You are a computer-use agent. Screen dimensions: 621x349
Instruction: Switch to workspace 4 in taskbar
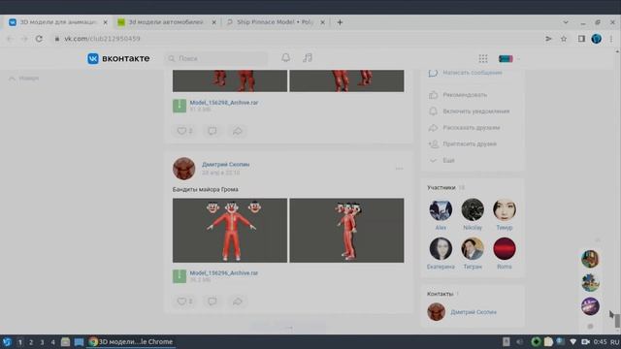pos(52,342)
